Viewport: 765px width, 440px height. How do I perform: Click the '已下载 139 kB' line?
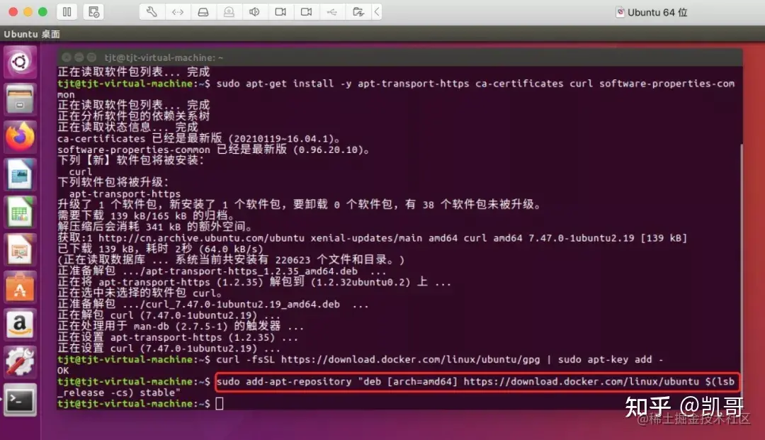[x=160, y=249]
